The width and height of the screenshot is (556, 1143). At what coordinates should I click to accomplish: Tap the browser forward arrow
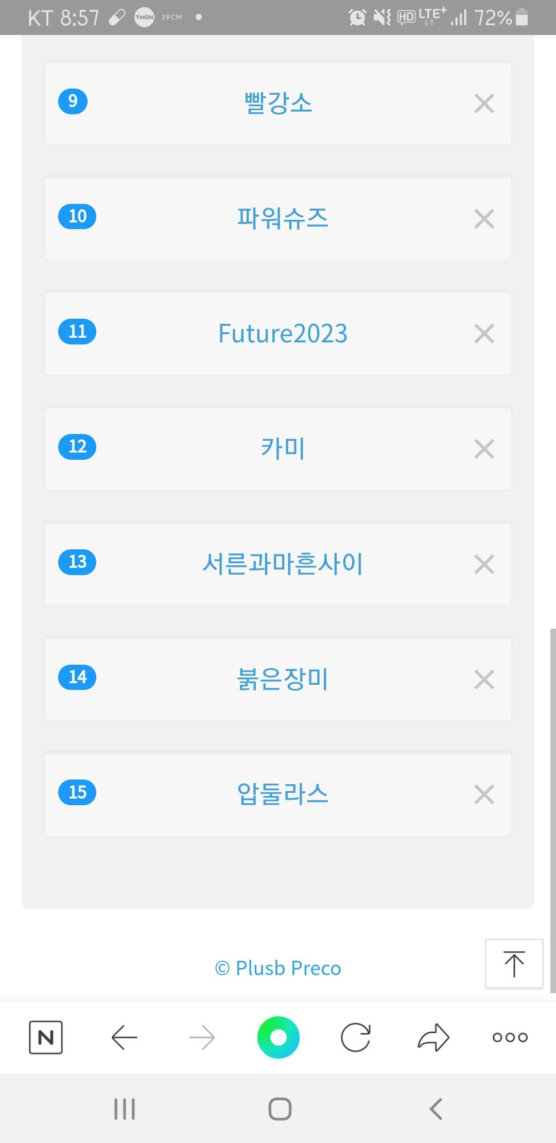[201, 1037]
